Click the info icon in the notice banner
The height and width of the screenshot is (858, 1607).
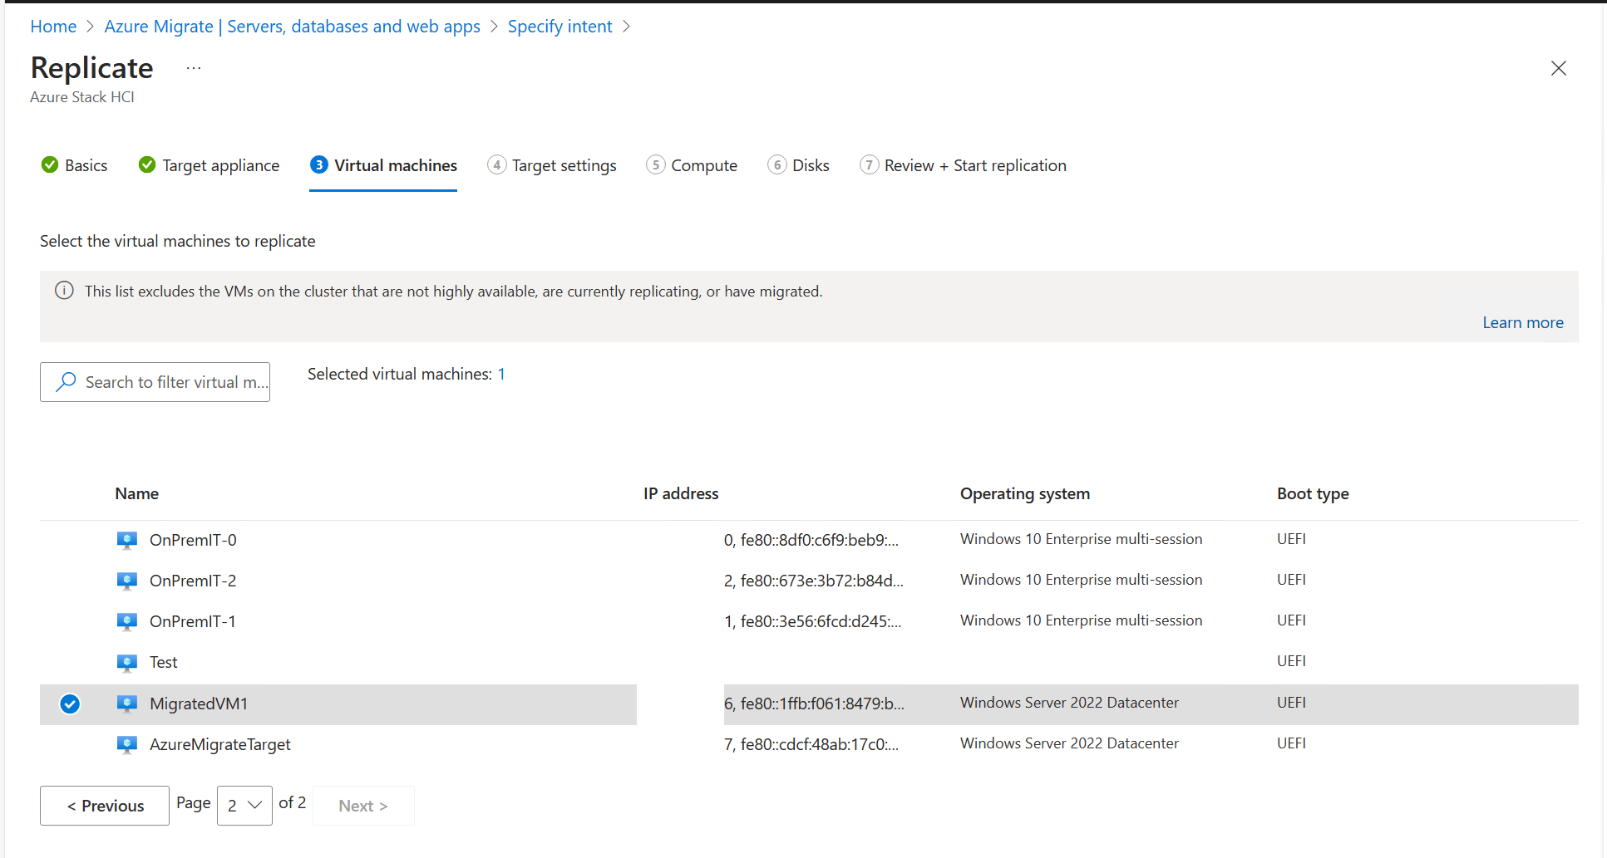pyautogui.click(x=64, y=291)
